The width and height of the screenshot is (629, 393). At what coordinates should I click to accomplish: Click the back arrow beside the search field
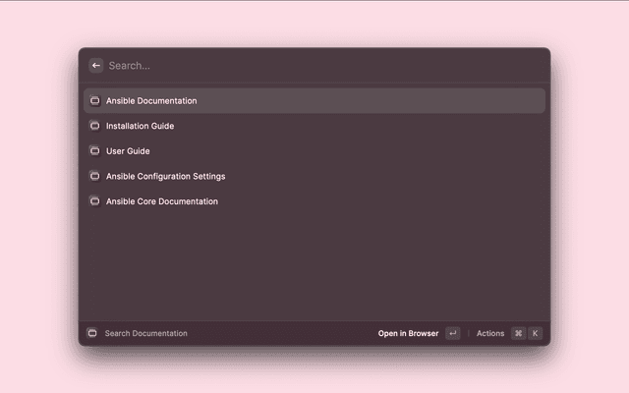[x=96, y=66]
